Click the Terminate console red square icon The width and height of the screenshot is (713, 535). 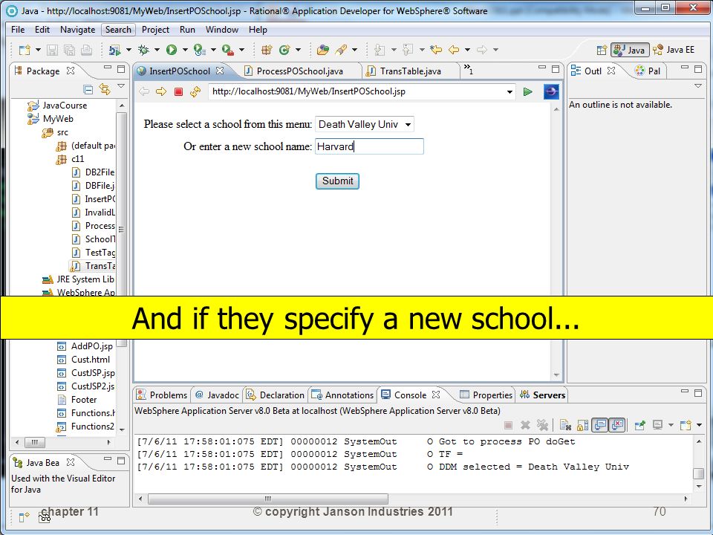(x=508, y=425)
